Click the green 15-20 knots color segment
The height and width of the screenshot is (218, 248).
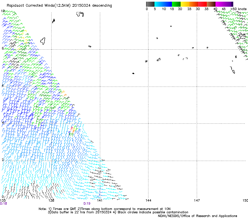(x=176, y=4)
